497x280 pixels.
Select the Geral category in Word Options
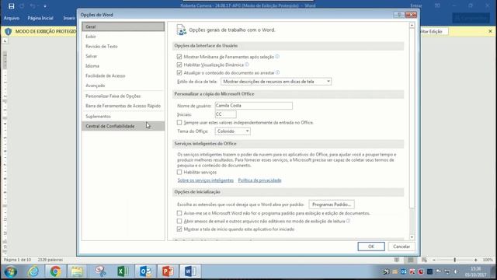pos(123,26)
